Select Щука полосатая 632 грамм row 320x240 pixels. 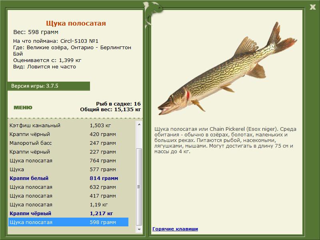(x=68, y=187)
